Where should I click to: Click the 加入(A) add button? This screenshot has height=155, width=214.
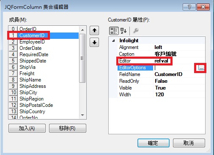point(27,128)
